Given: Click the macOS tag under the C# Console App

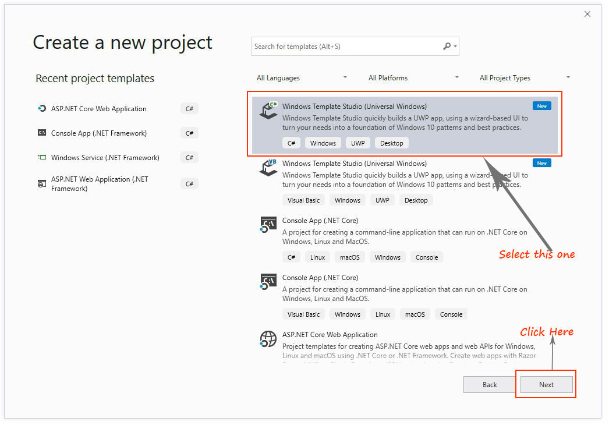Looking at the screenshot, I should pos(349,257).
